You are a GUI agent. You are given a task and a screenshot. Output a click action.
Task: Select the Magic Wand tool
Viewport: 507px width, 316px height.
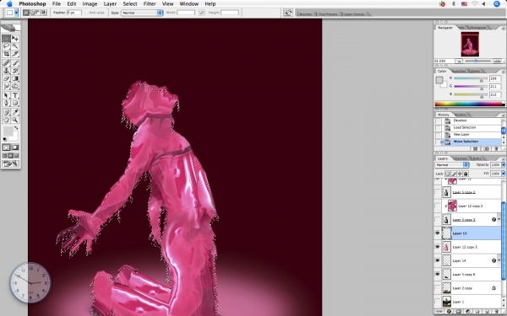[x=15, y=46]
